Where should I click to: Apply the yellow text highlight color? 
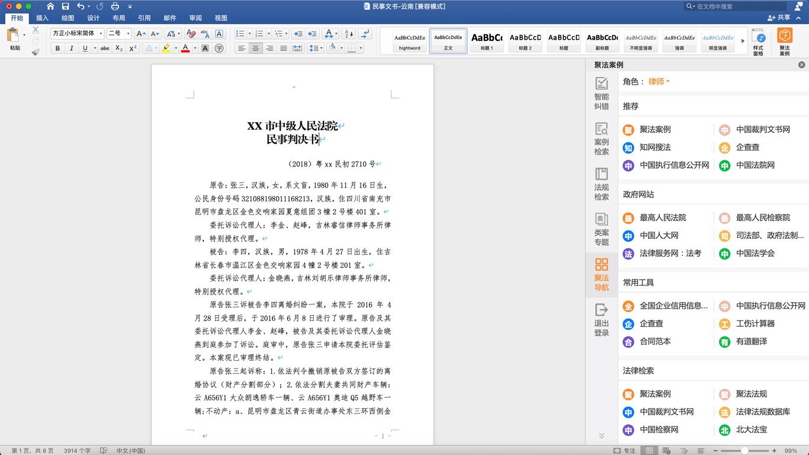[166, 49]
